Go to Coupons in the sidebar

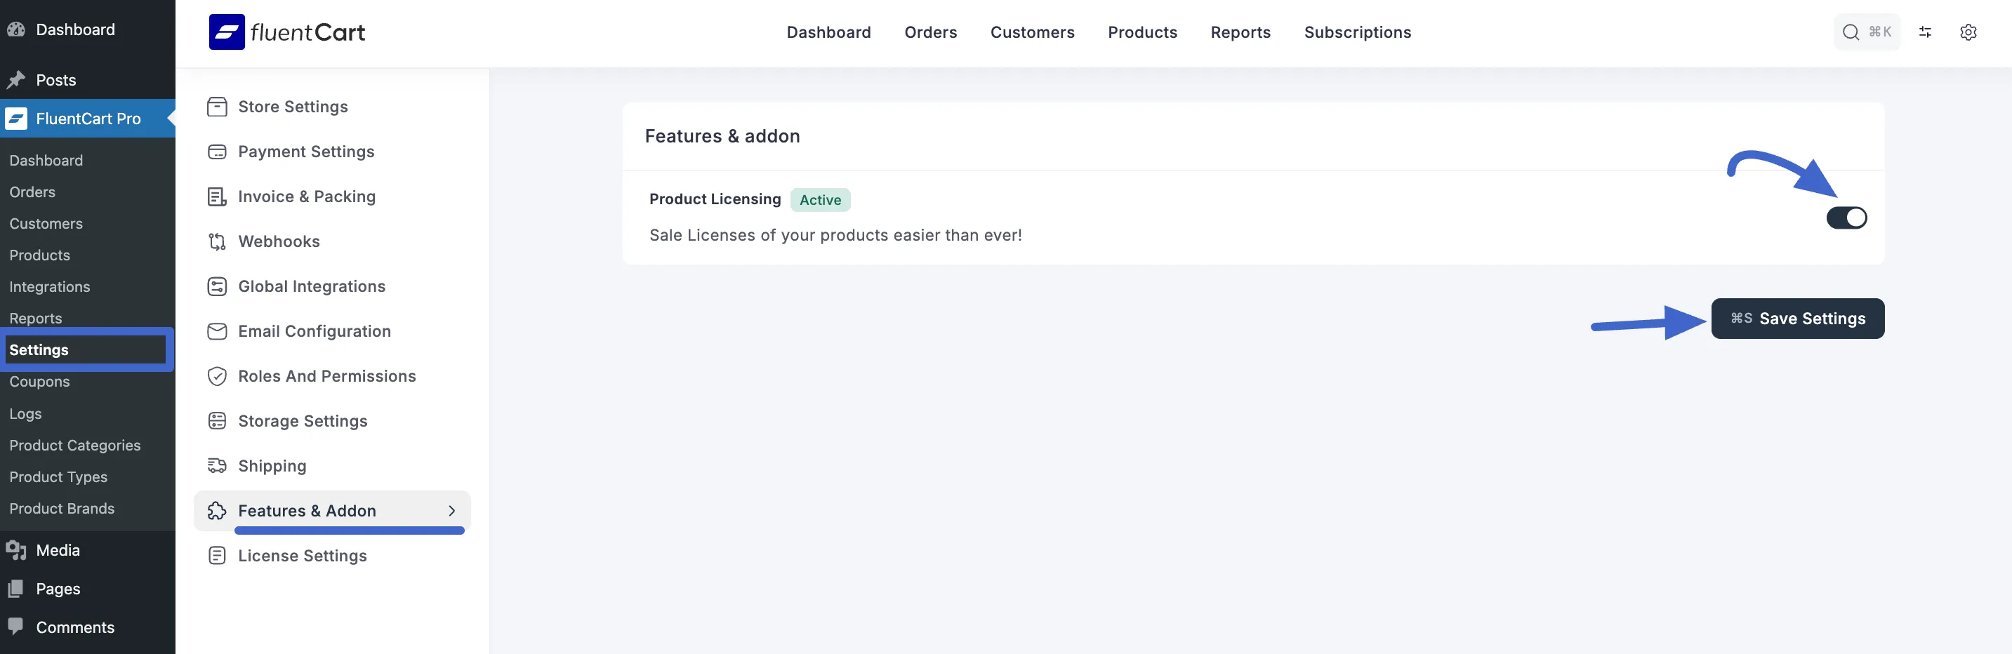[39, 382]
